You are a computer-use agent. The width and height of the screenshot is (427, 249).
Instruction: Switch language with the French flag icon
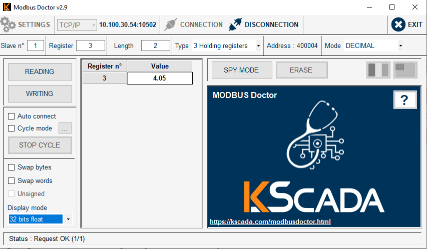pyautogui.click(x=378, y=70)
